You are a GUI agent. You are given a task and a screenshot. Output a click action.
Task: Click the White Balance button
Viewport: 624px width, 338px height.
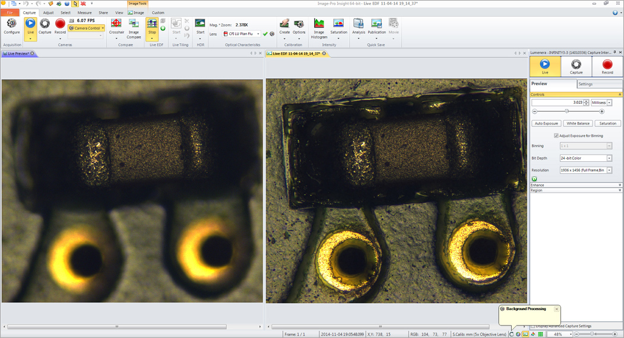(578, 123)
